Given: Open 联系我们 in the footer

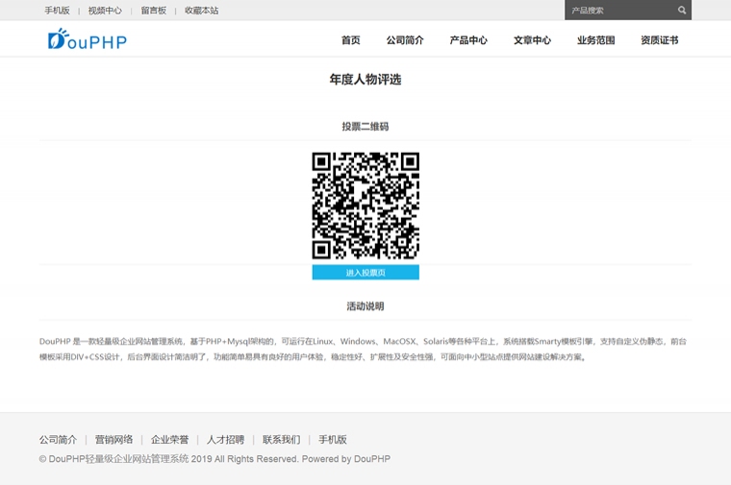Looking at the screenshot, I should (281, 440).
